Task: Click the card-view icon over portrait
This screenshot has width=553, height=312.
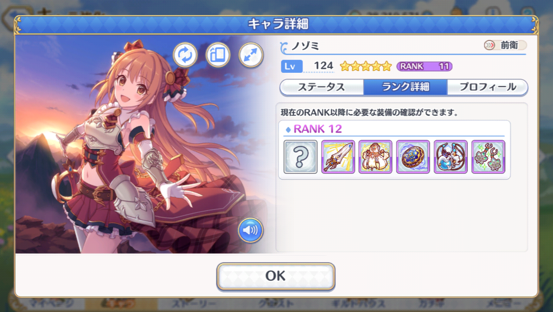Action: click(x=218, y=55)
